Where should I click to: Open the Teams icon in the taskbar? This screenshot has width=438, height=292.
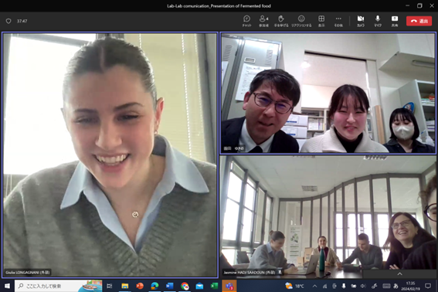point(229,286)
